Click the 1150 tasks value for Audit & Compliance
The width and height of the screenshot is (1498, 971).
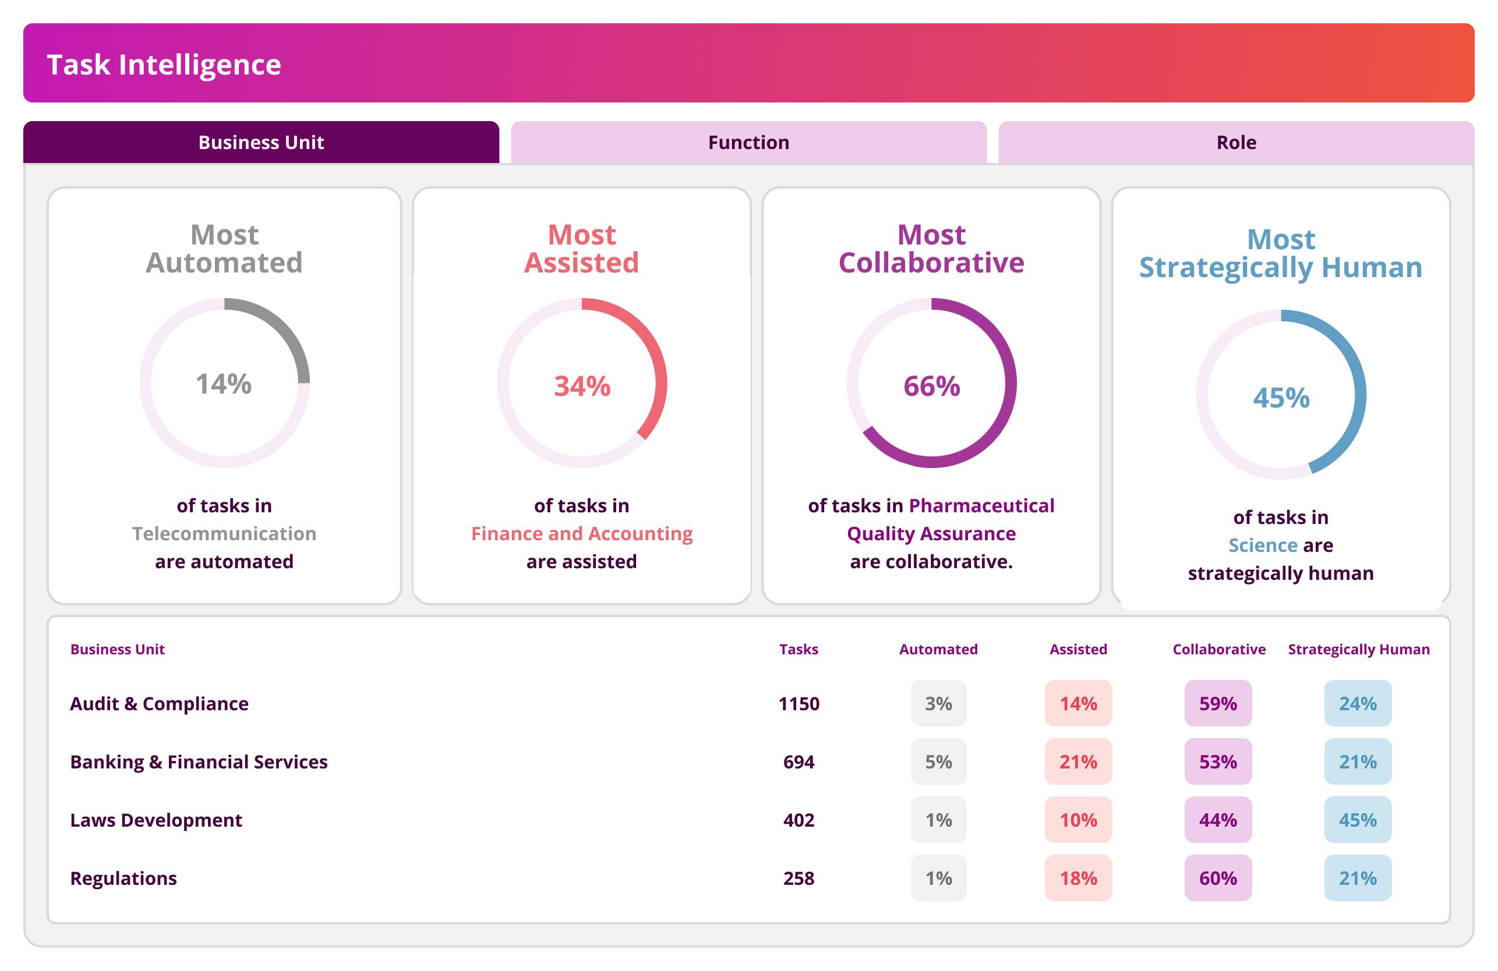point(799,704)
